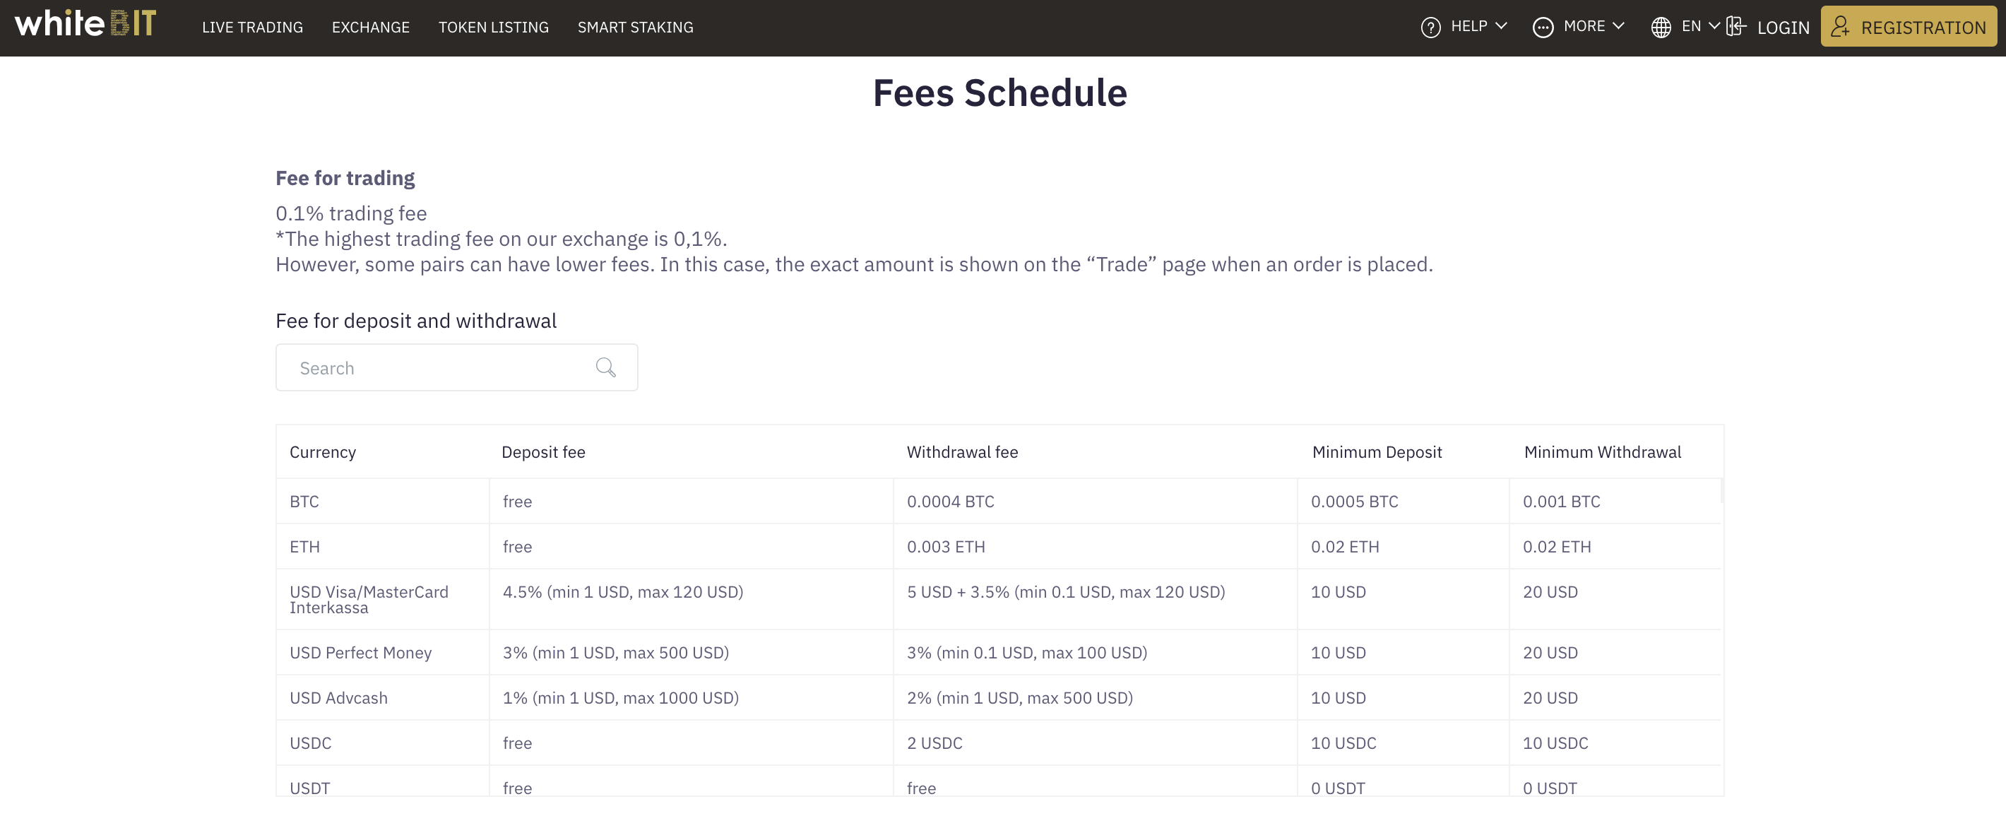Click the SMART STAKING menu item
Viewport: 2006px width, 828px height.
coord(634,27)
